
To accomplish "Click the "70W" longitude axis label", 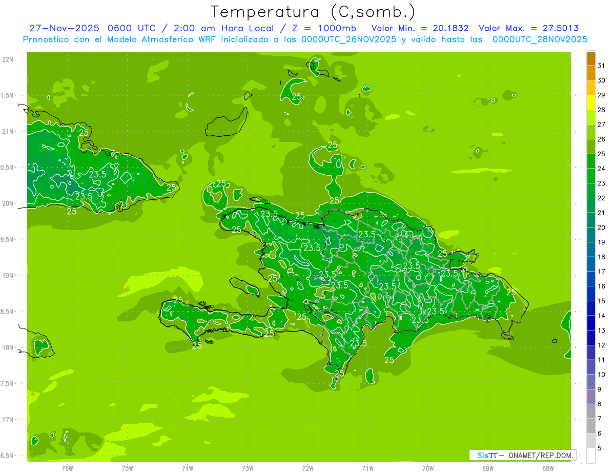I will pos(428,468).
